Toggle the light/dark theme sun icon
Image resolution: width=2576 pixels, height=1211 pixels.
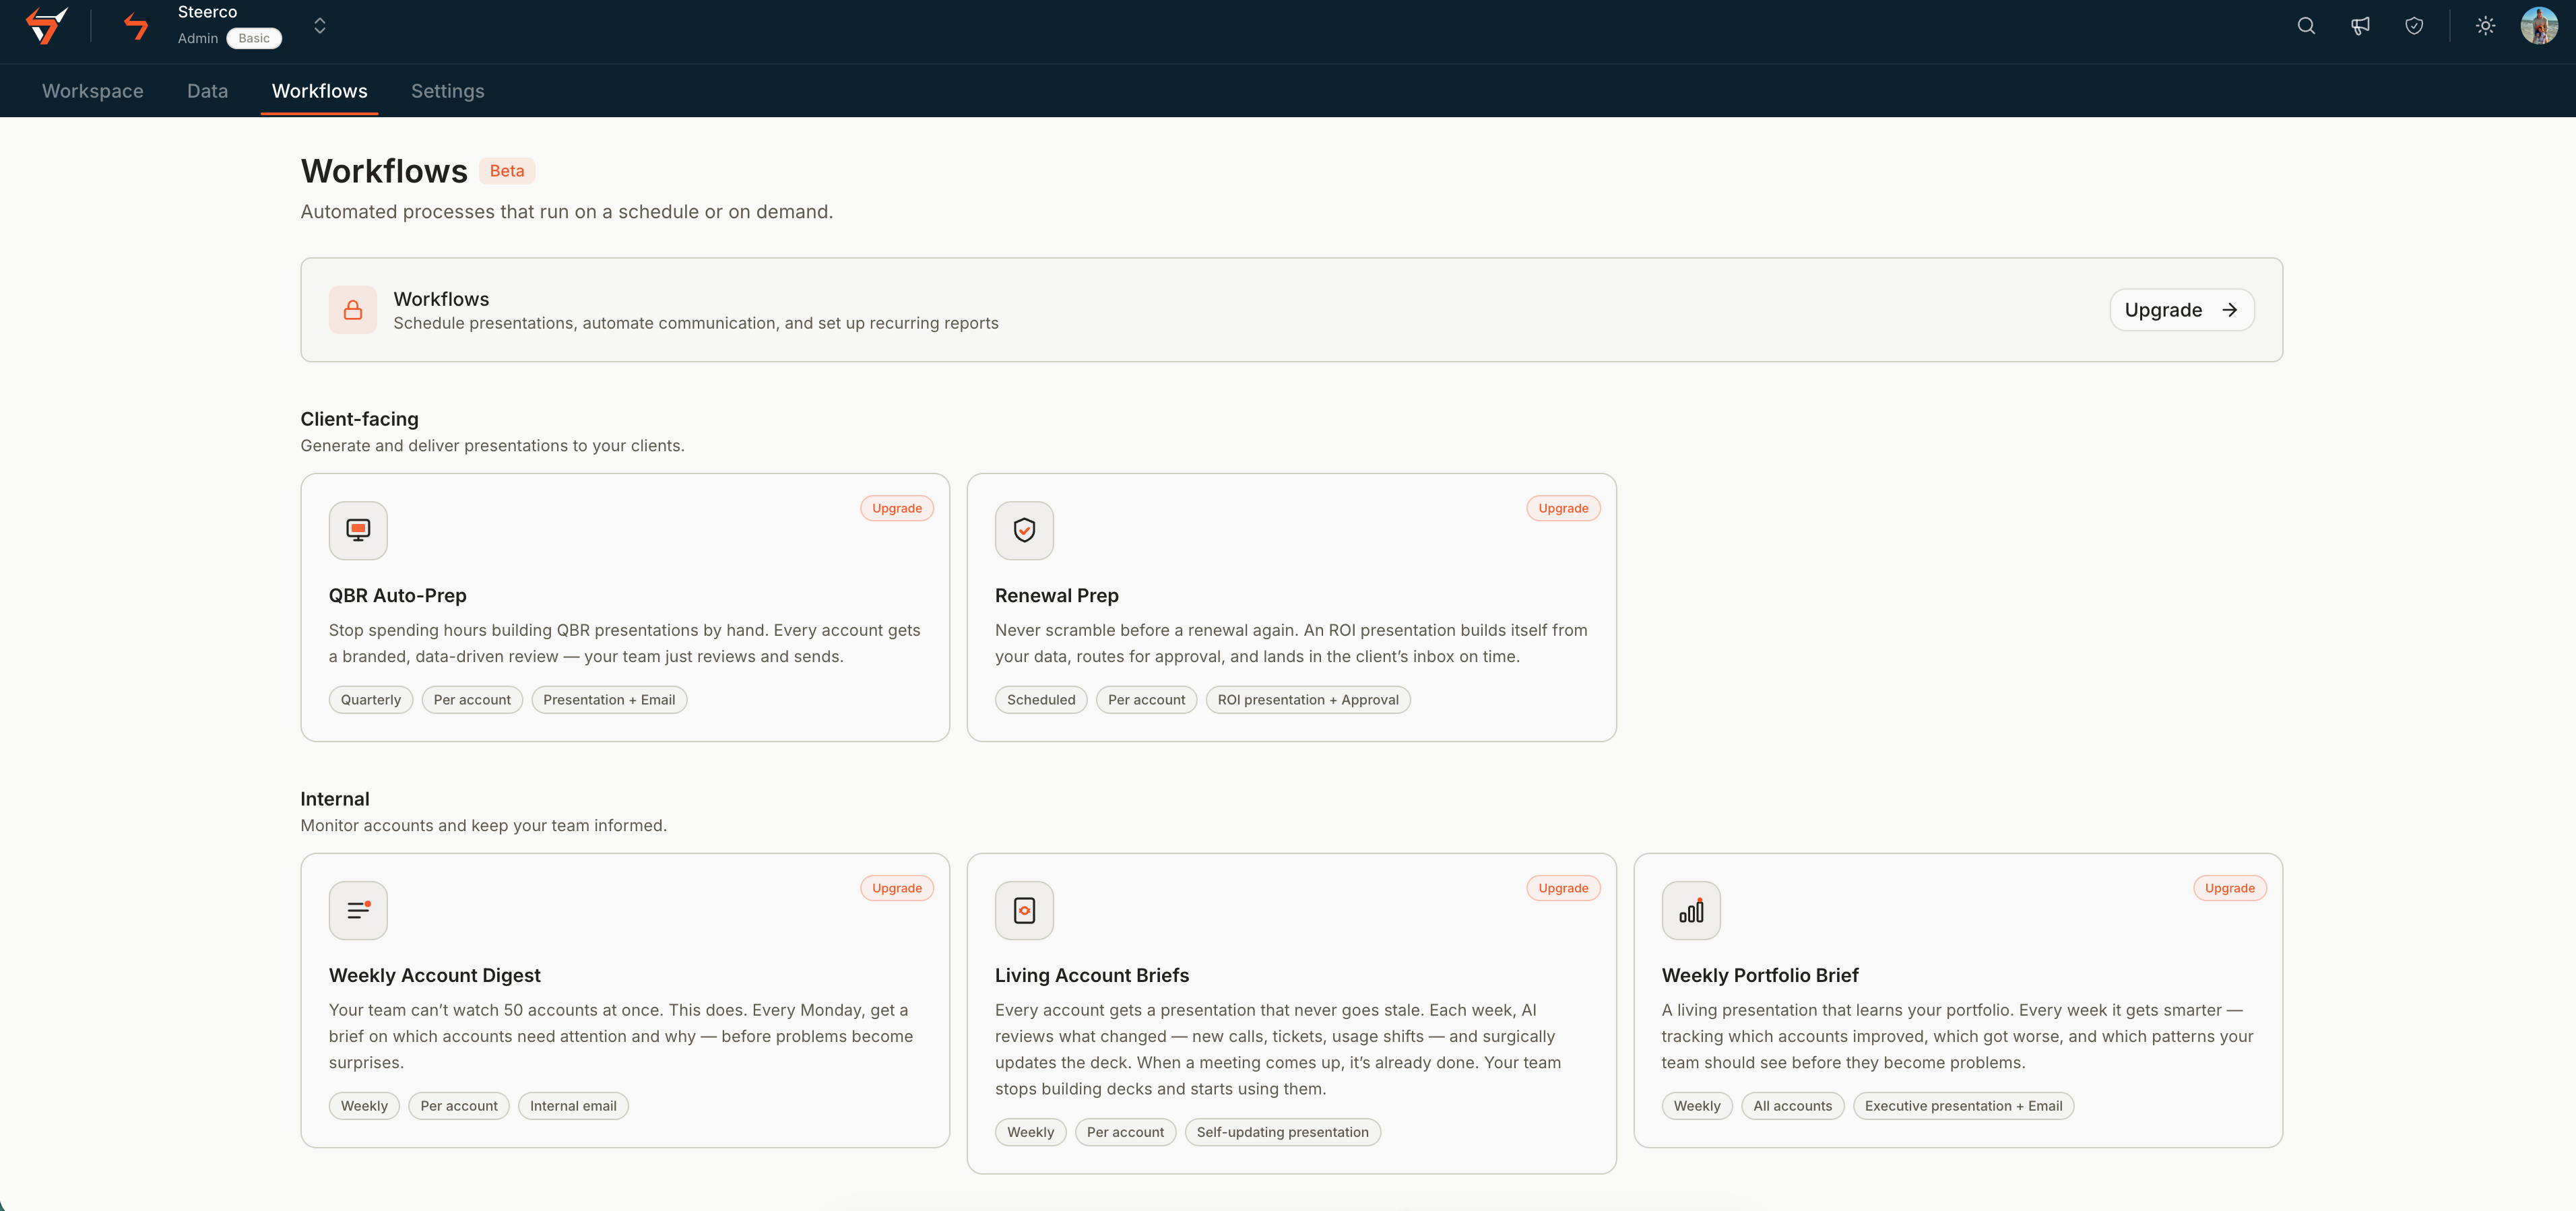pyautogui.click(x=2485, y=26)
